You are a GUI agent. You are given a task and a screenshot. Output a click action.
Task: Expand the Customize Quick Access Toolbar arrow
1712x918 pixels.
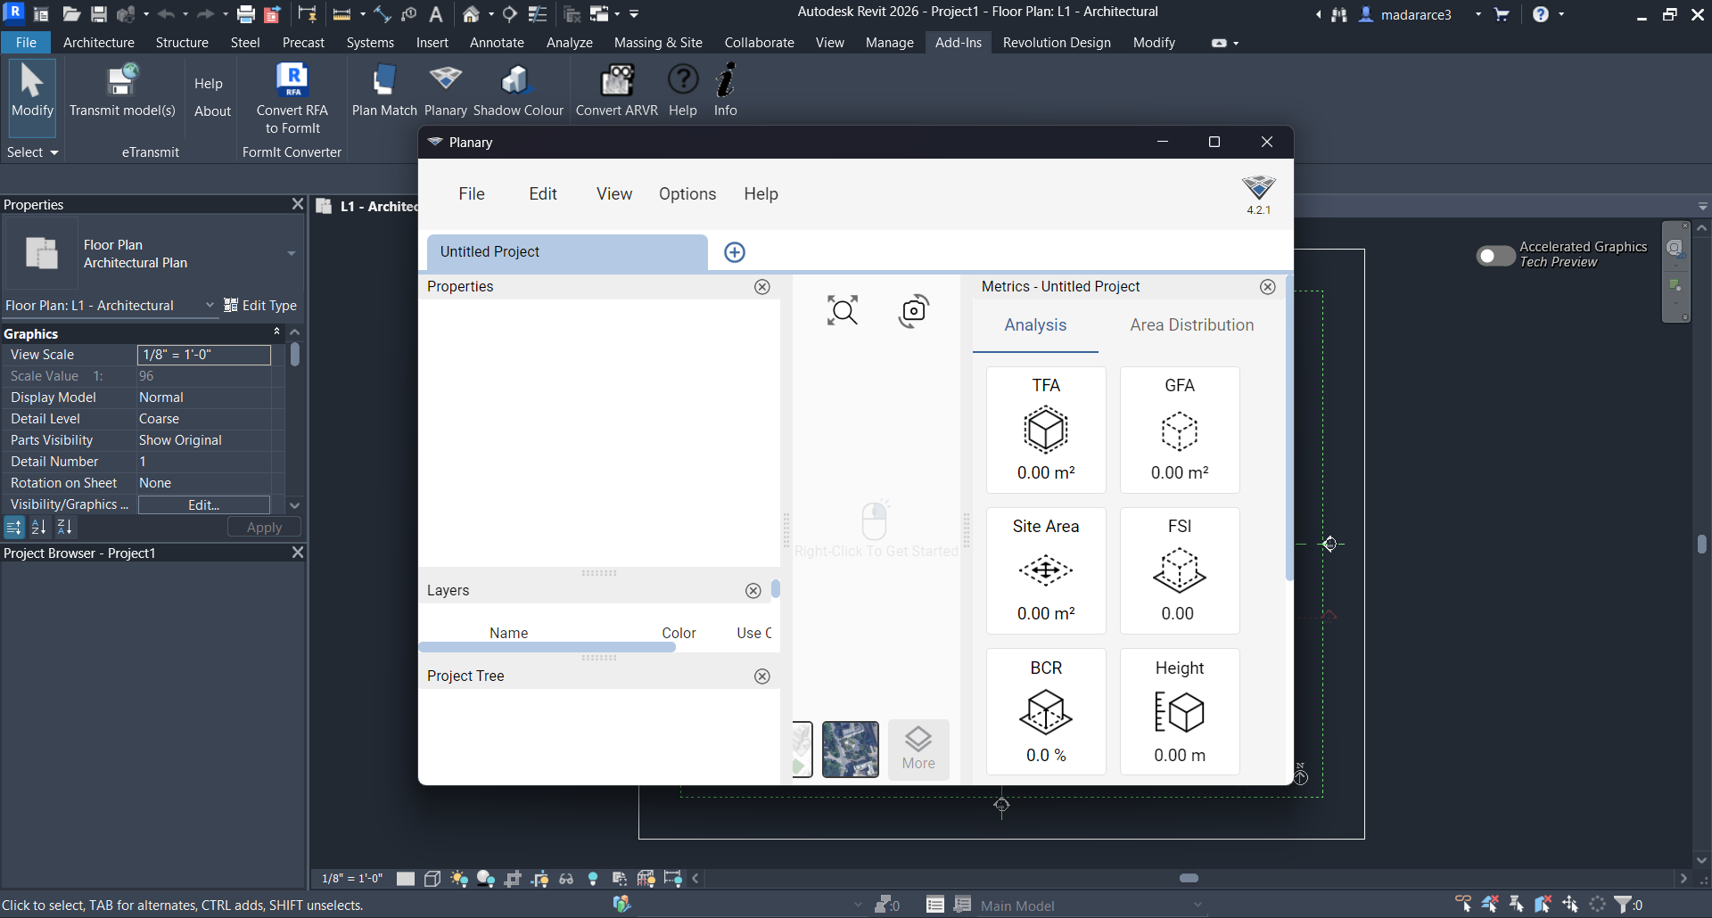[x=634, y=14]
